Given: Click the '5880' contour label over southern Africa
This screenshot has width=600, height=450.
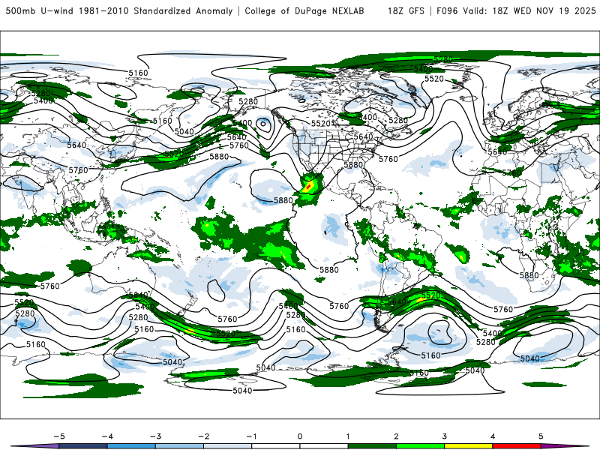Looking at the screenshot, I should [529, 275].
